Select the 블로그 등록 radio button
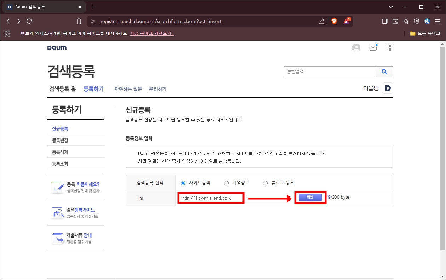This screenshot has width=446, height=280. coord(265,183)
